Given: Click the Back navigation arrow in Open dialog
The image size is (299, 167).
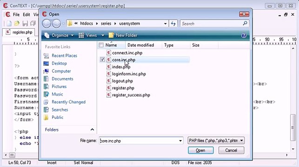Looking at the screenshot, I should 47,24.
